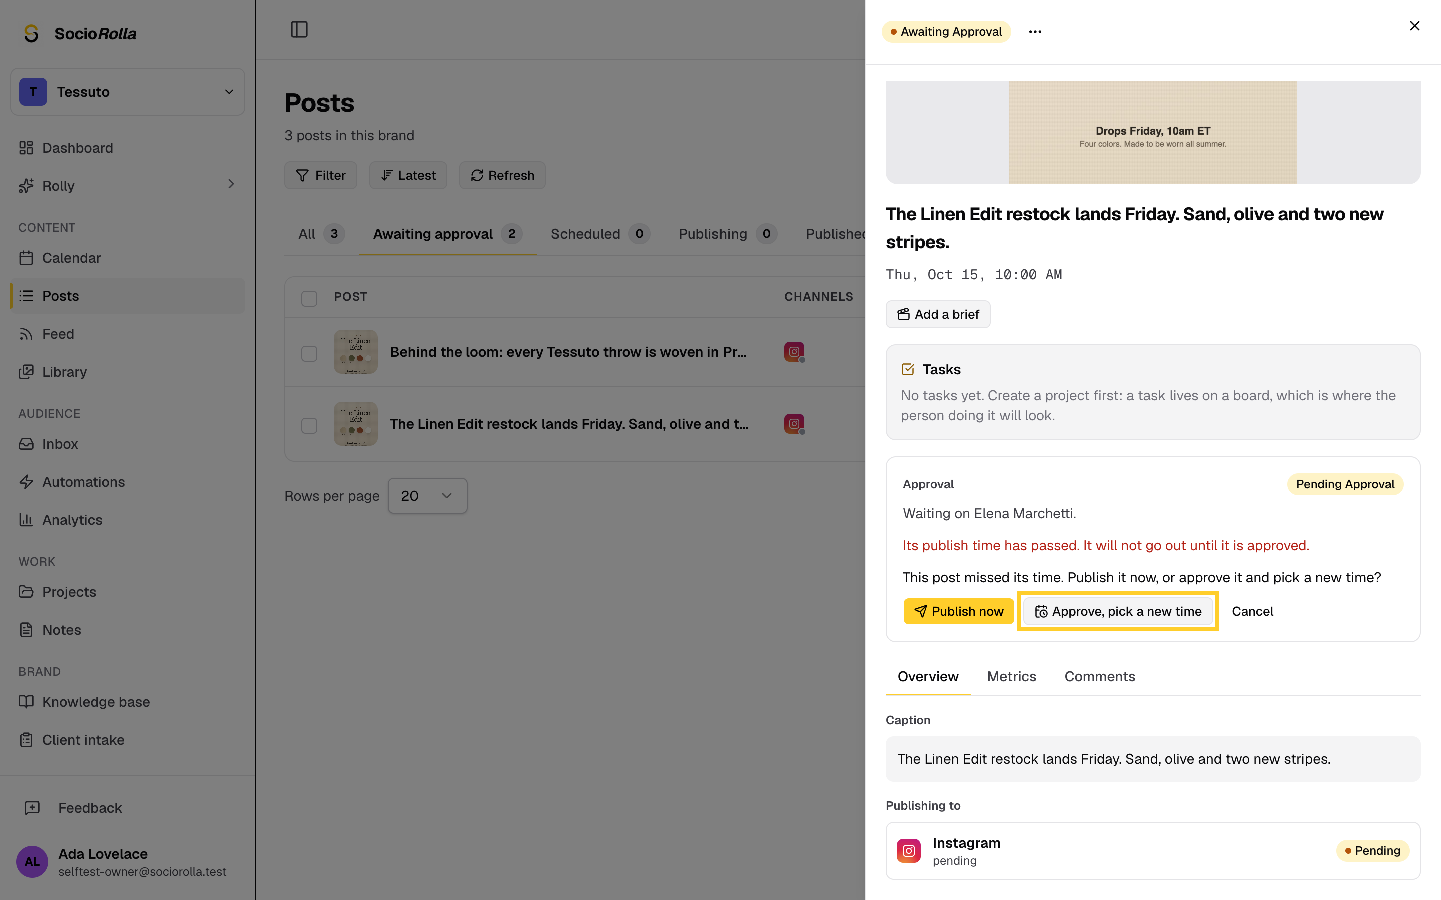Click thumbnail of Behind the loom post

click(355, 352)
